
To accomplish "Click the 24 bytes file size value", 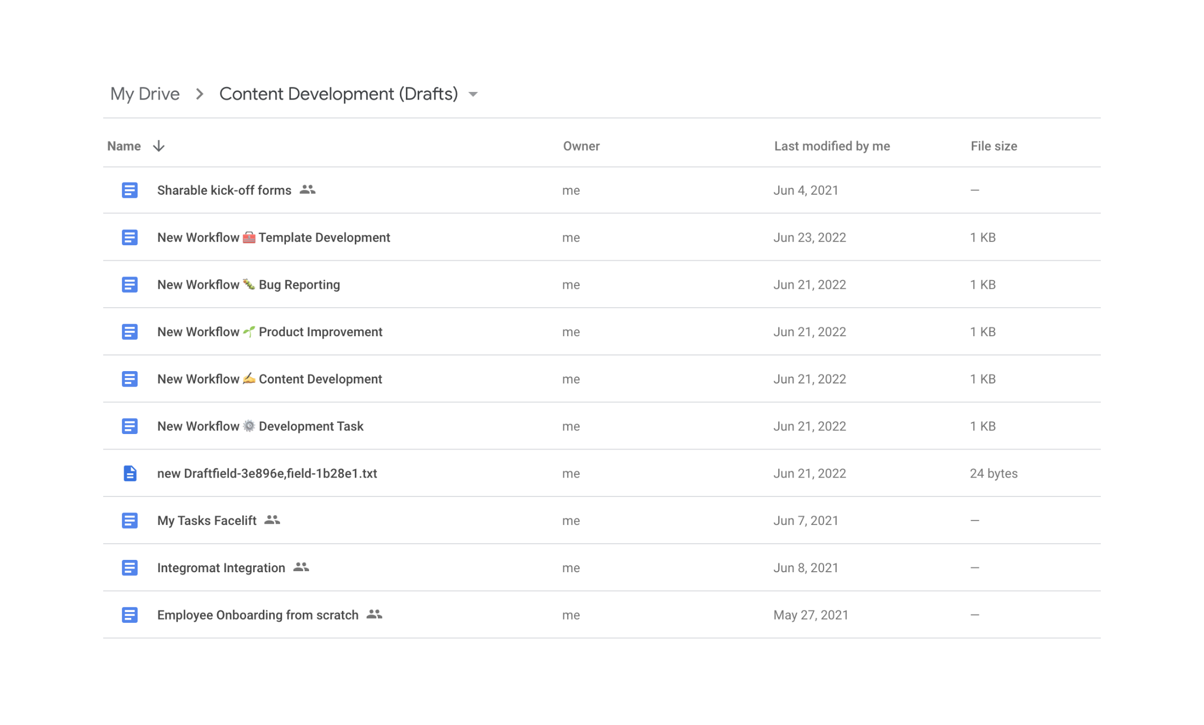I will (x=994, y=473).
